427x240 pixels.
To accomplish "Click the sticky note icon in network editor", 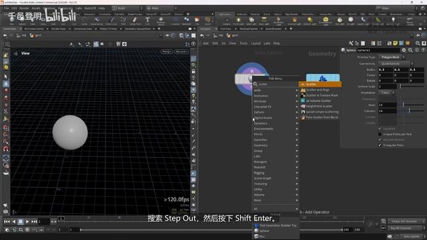I will coord(395,43).
